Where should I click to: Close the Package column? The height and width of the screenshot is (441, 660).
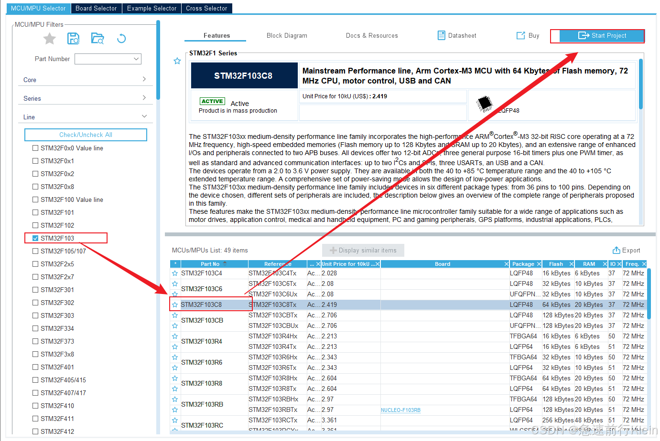539,264
